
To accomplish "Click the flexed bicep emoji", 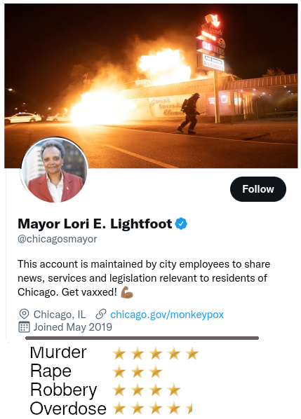I will (x=127, y=291).
